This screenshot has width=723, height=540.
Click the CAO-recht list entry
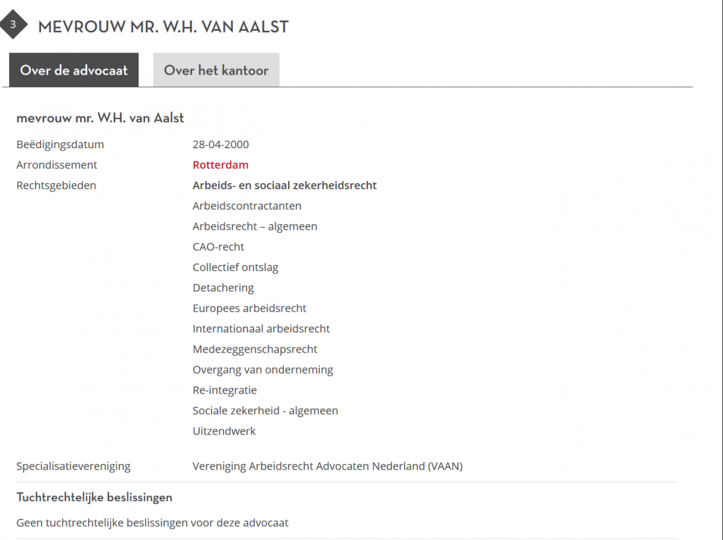pyautogui.click(x=218, y=246)
